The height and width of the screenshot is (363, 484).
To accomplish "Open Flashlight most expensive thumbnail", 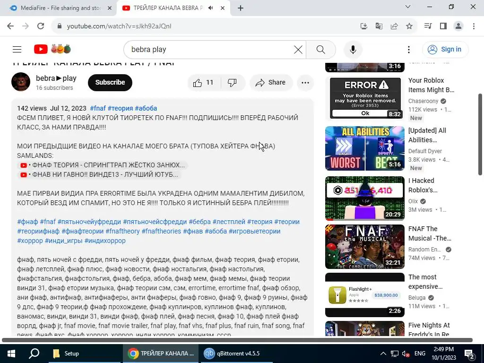I will click(365, 295).
